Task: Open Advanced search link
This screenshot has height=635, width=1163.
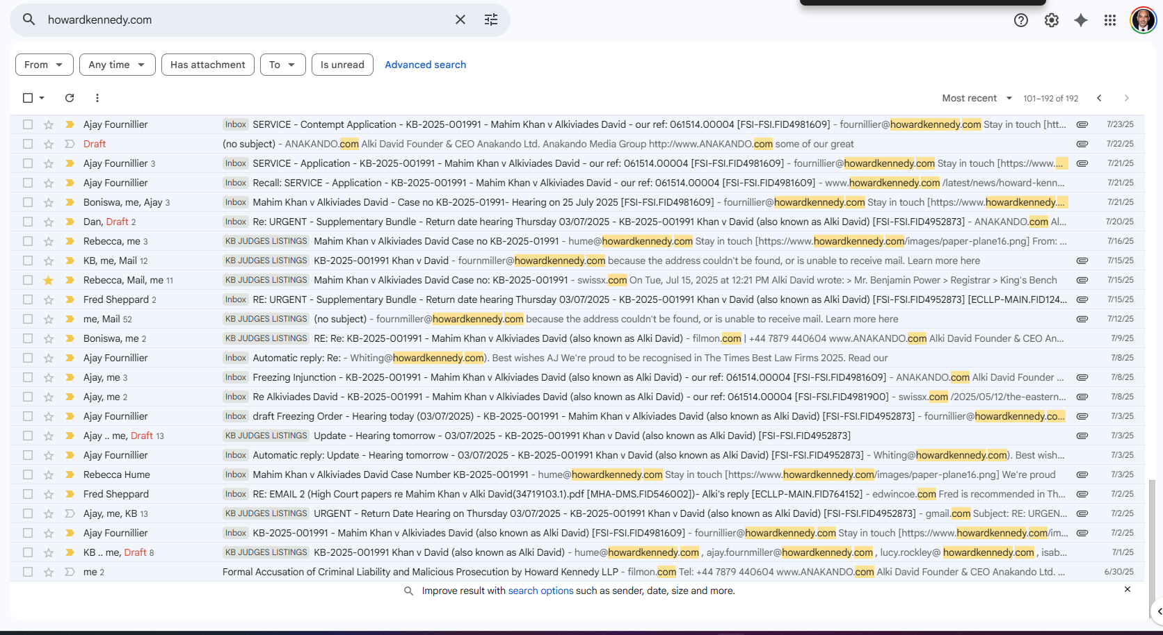Action: pos(425,65)
